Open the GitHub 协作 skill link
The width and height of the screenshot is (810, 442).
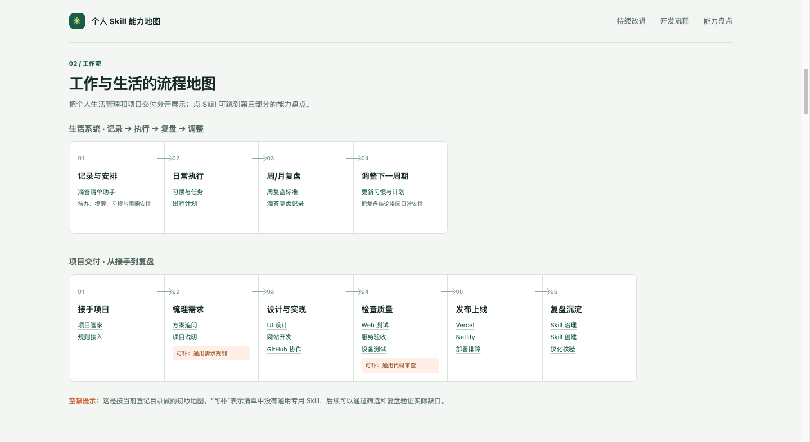pos(284,350)
